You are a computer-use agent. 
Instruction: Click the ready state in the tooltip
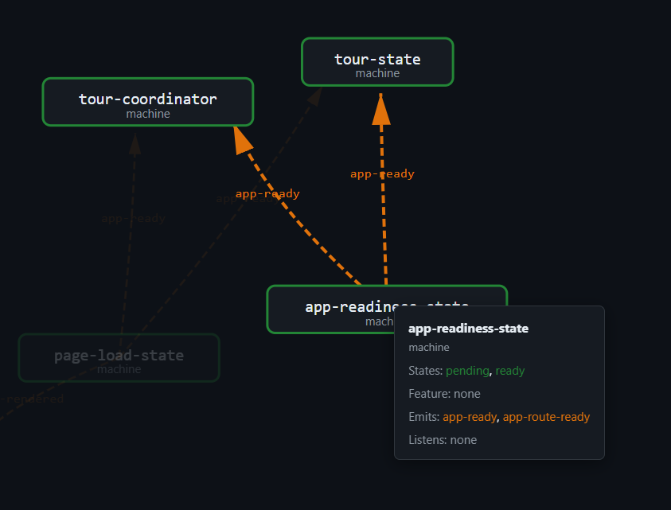[509, 371]
